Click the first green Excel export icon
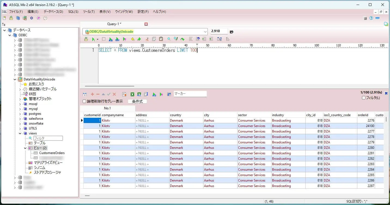390x205 pixels. pos(132,94)
